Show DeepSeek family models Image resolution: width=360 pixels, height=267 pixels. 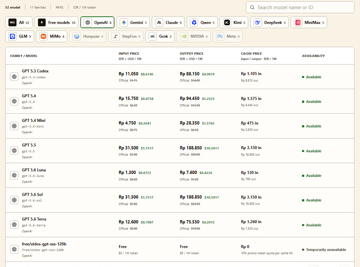click(x=270, y=23)
